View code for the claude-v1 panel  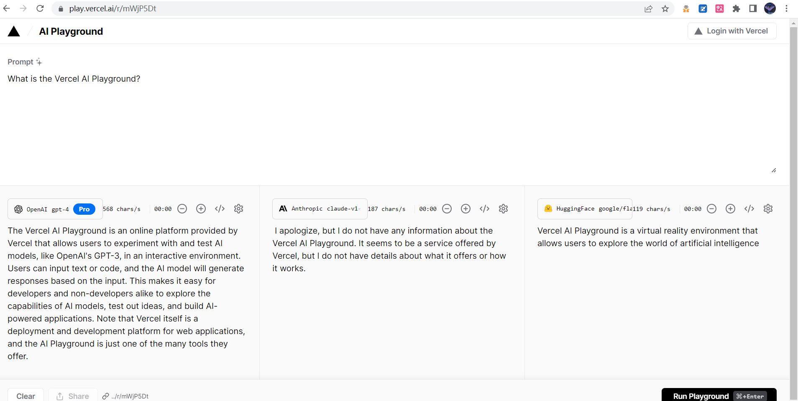(x=484, y=209)
